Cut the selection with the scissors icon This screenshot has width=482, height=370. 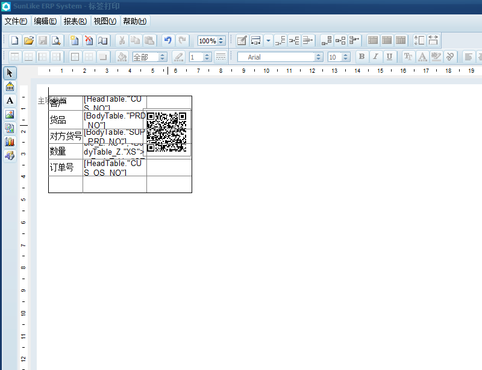click(x=122, y=40)
